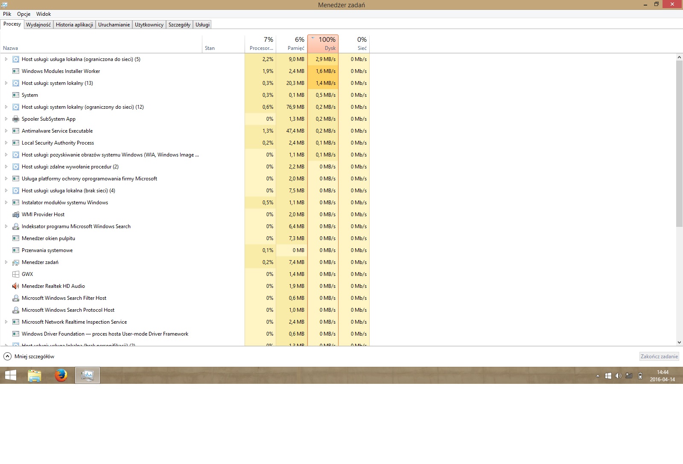The width and height of the screenshot is (683, 464).
Task: Click the Spooler SubSystem App printer icon
Action: [x=16, y=119]
